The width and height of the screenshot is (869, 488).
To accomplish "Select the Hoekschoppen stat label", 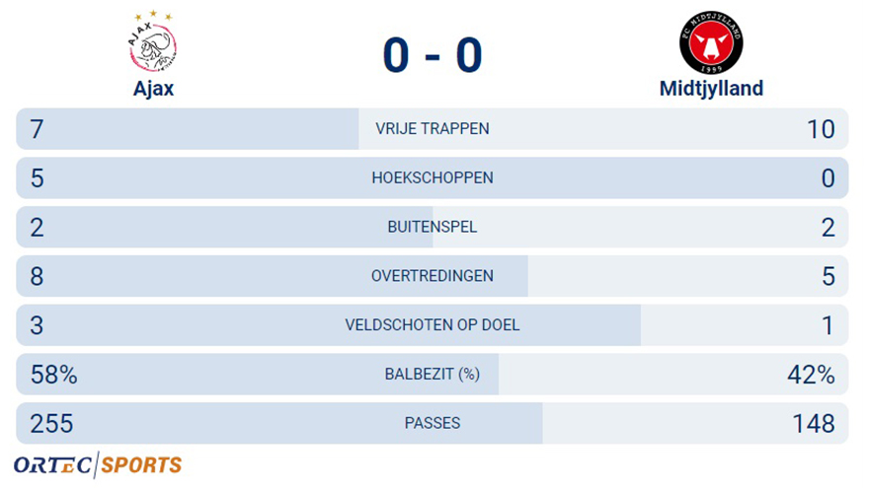I will coord(433,178).
